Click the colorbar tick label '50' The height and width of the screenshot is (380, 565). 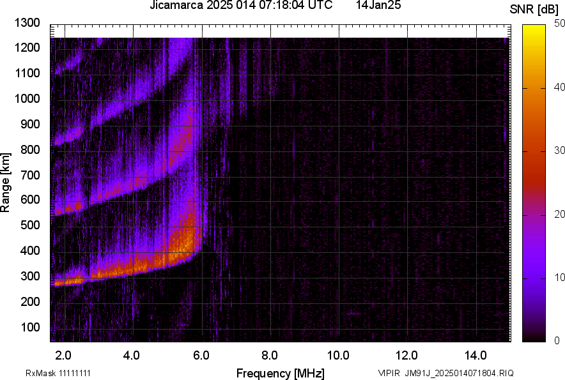(559, 24)
